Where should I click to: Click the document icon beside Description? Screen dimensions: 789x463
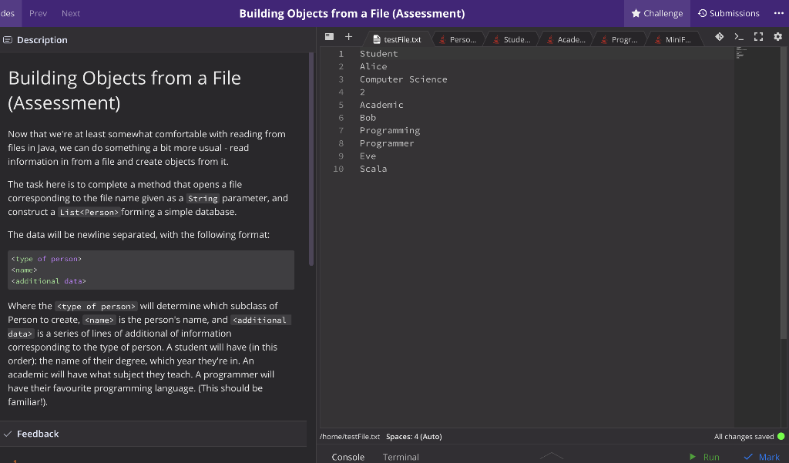[8, 39]
